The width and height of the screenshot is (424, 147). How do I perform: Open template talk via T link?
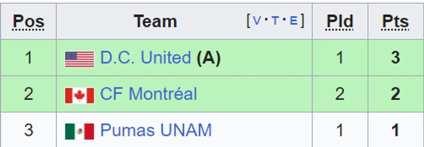coord(275,21)
